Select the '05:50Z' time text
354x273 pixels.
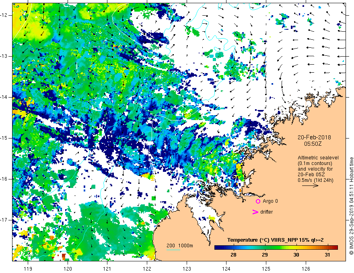(x=313, y=144)
